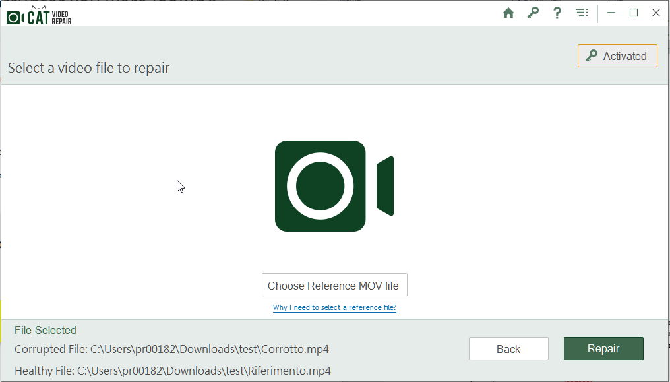Image resolution: width=670 pixels, height=382 pixels.
Task: Click the white lens circle in the camera graphic
Action: (x=320, y=186)
